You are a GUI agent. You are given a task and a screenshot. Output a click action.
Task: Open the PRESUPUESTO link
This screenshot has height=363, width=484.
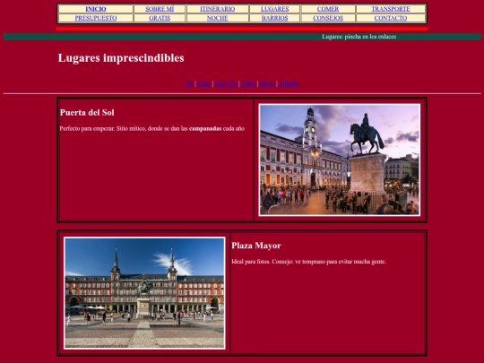(x=96, y=18)
